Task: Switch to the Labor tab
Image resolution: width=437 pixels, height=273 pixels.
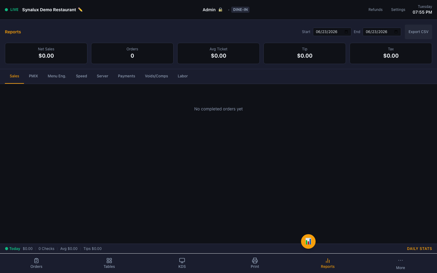Action: (183, 76)
